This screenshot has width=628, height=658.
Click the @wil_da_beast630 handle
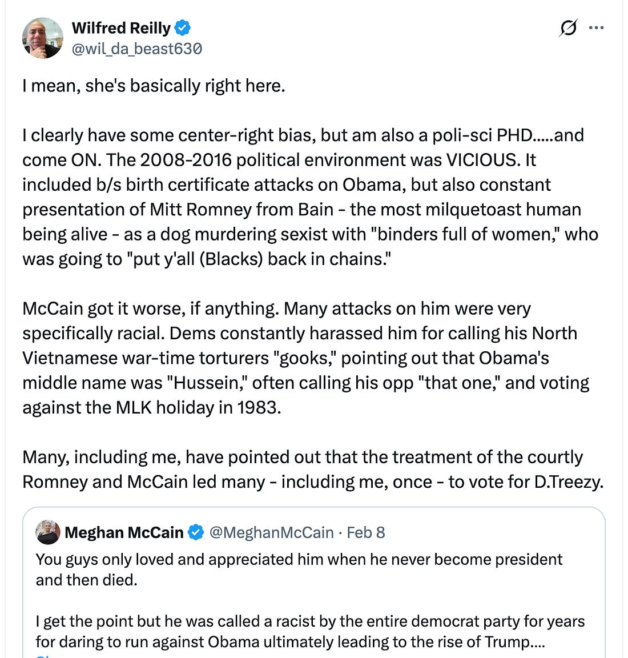(137, 49)
